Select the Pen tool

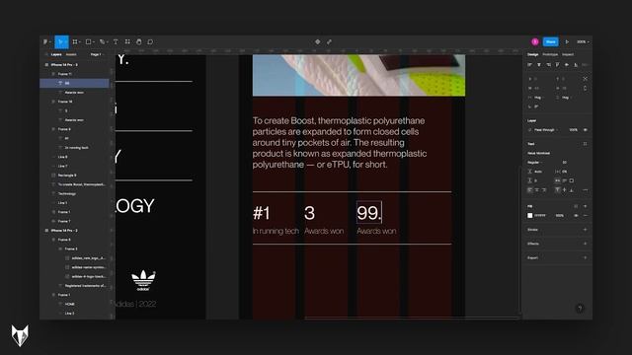103,41
